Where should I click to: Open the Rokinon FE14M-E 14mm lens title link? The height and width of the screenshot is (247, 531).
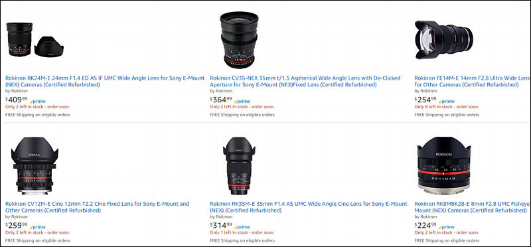[x=473, y=81]
